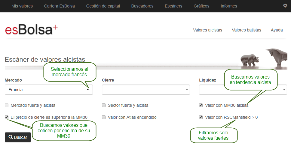Viewport: 291px width, 149px height.
Task: Go to Cartera EsBolsa
Action: 59,6
